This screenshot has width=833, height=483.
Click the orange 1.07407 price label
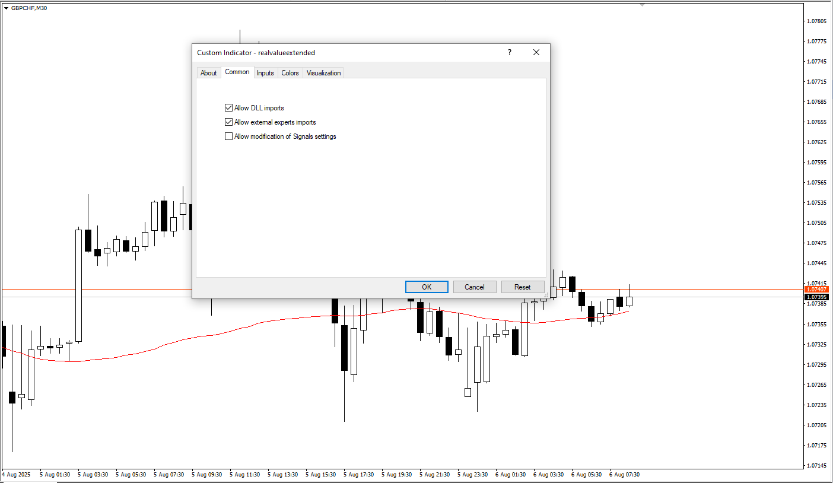point(816,289)
